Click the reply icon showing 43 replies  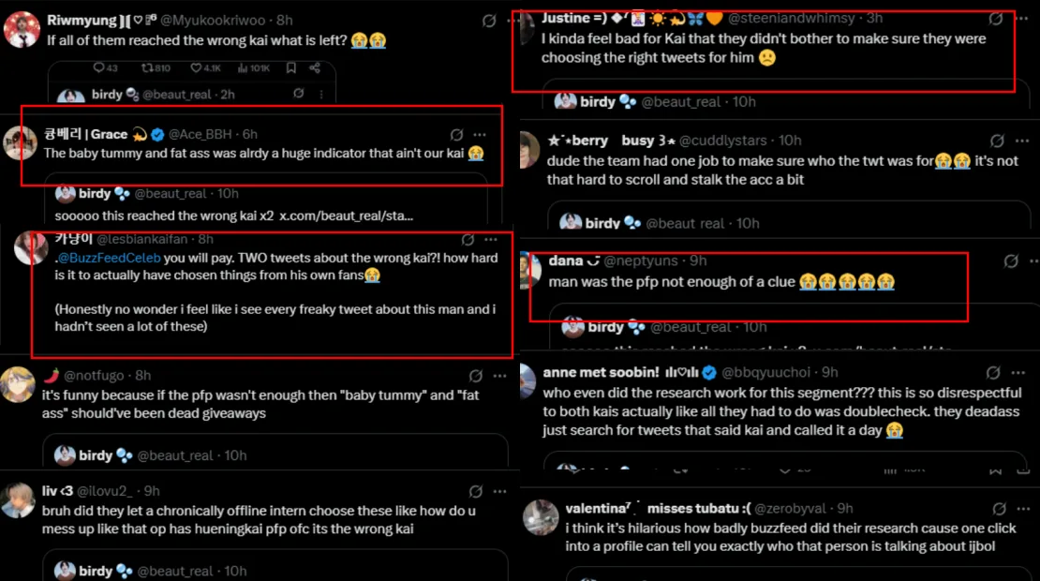coord(99,67)
